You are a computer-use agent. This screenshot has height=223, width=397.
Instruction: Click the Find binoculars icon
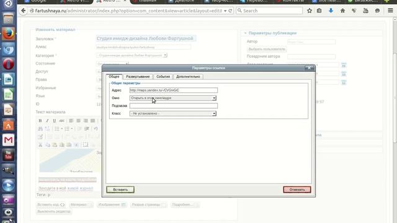point(40,129)
